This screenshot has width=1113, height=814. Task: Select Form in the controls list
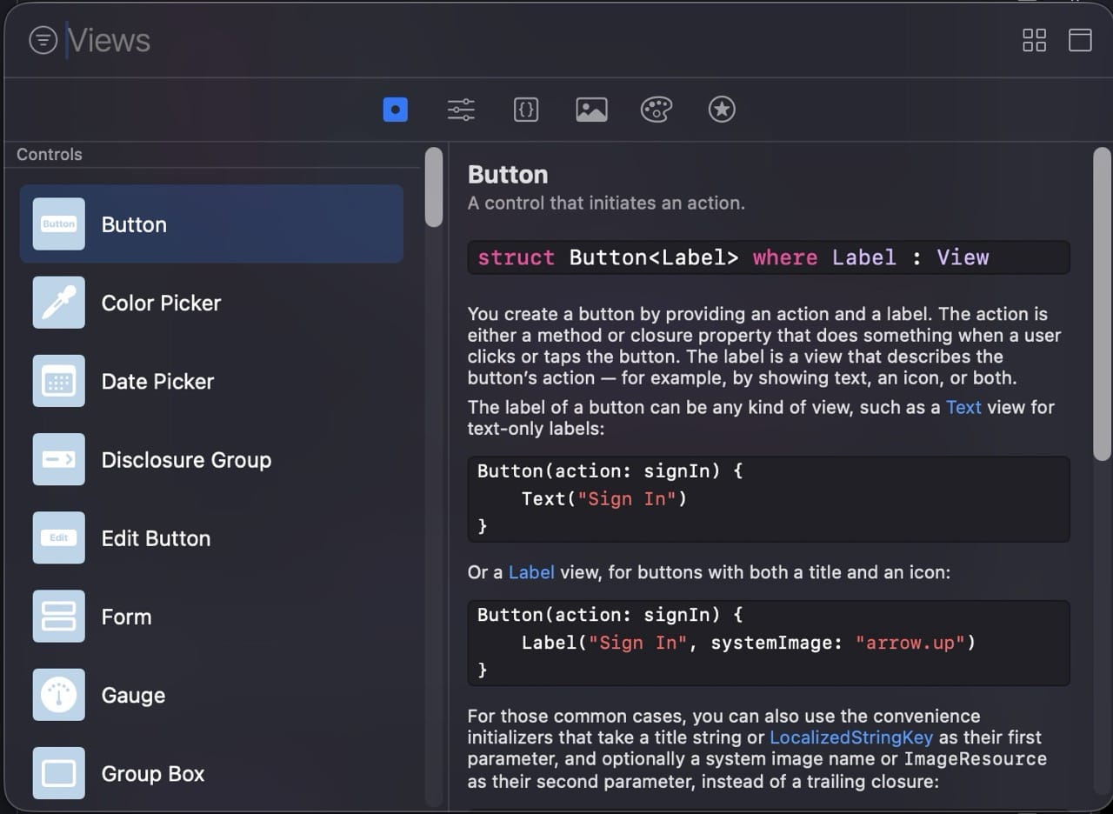pos(211,617)
